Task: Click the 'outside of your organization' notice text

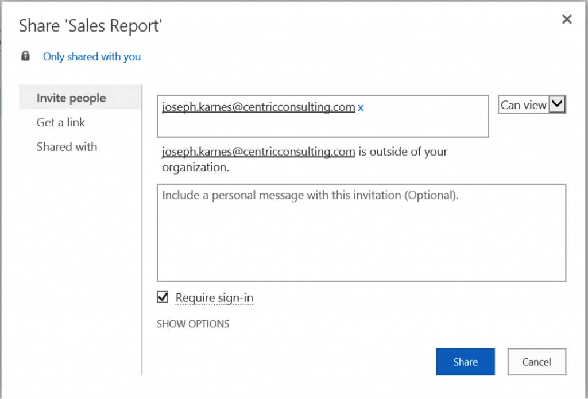Action: (402, 152)
